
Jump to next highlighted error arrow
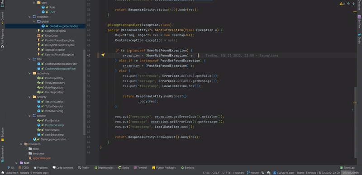[353, 4]
